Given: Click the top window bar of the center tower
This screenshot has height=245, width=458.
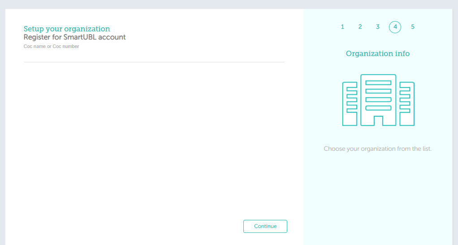Looking at the screenshot, I should click(378, 83).
